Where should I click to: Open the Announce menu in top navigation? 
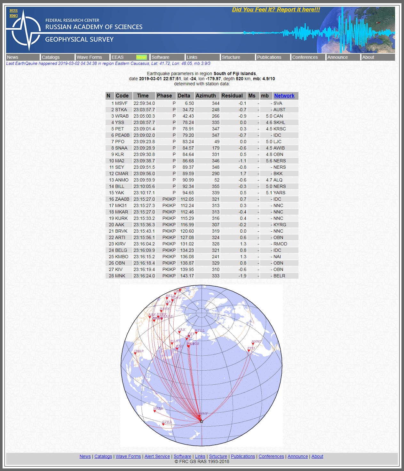(337, 57)
